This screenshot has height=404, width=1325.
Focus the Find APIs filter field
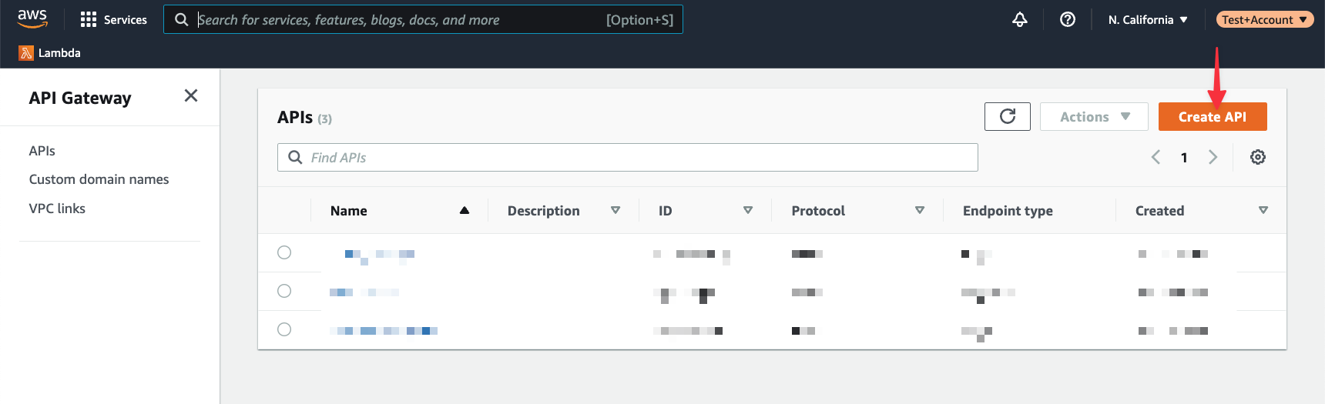point(628,157)
